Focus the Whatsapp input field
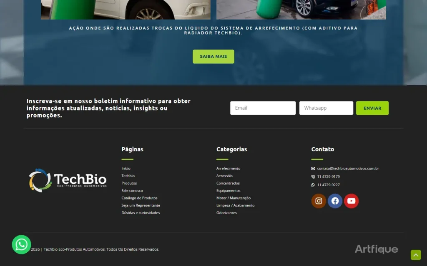 326,108
